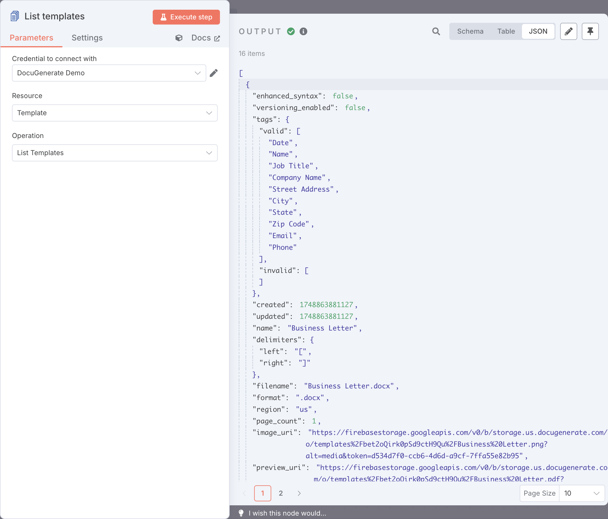Screen dimensions: 608x519
Task: Click the "Date" tag value
Action: pos(281,143)
